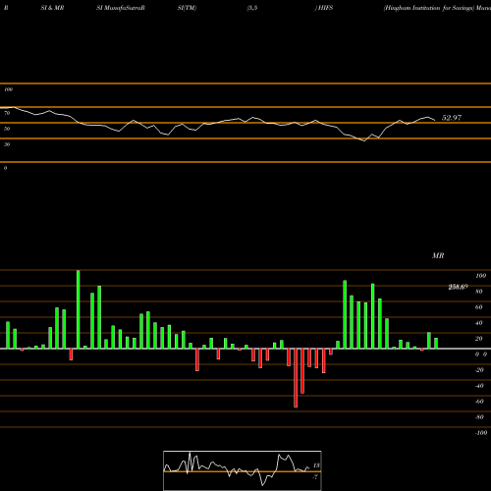
Task: Click the 13 value in mini chart
Action: tap(316, 465)
